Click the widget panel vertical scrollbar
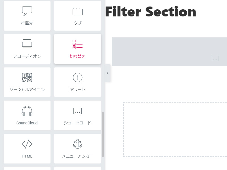The height and width of the screenshot is (170, 227). [x=103, y=134]
